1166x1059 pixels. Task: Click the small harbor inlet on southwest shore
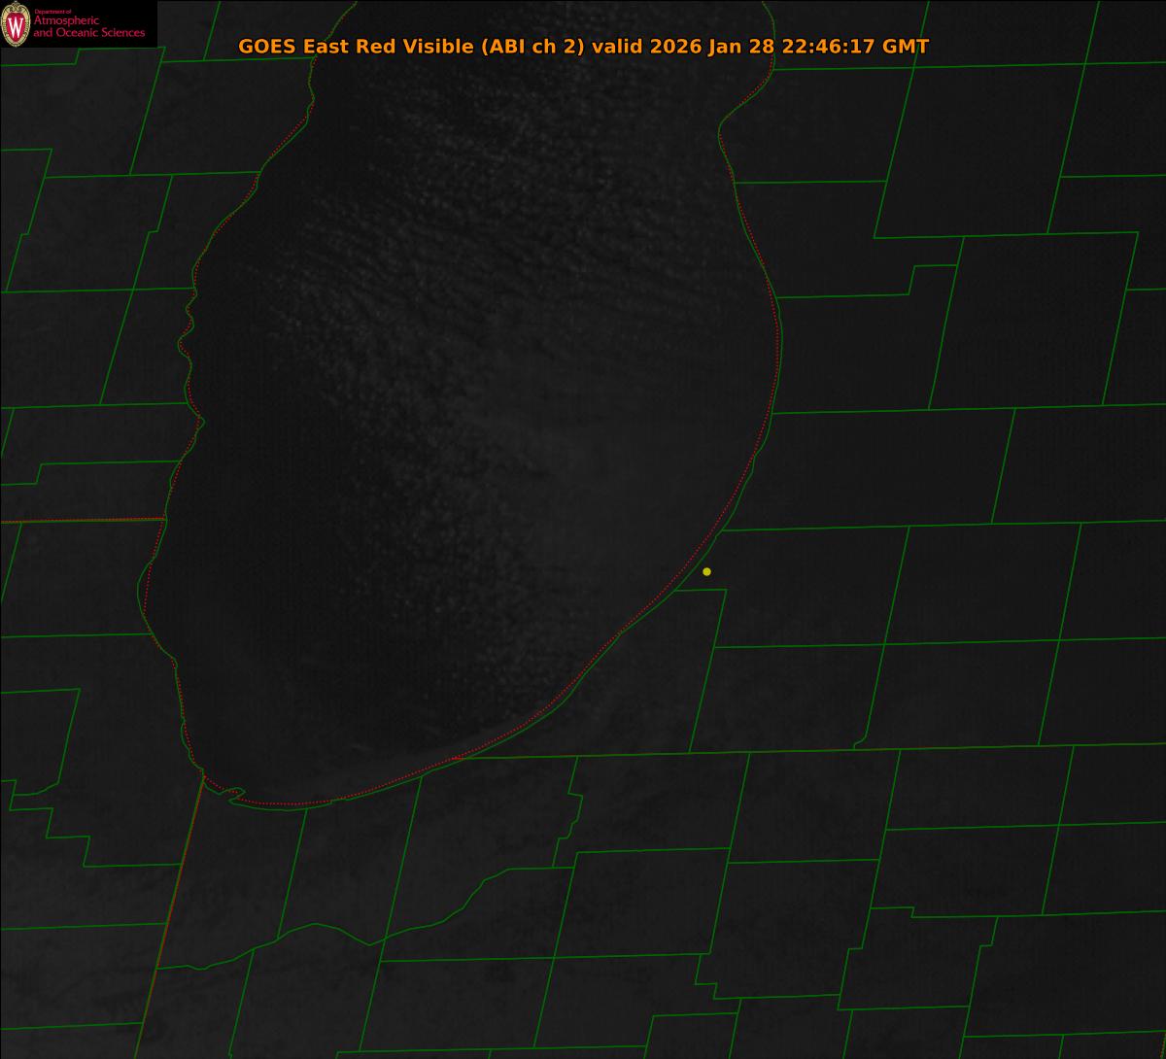click(233, 795)
